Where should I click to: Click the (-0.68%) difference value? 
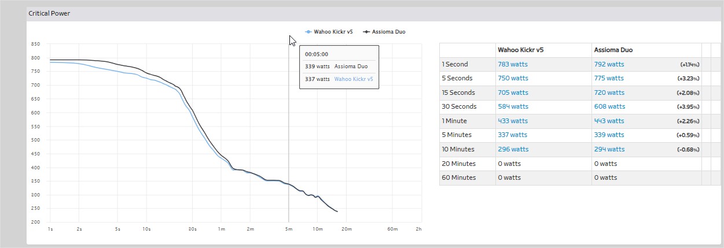(x=688, y=150)
